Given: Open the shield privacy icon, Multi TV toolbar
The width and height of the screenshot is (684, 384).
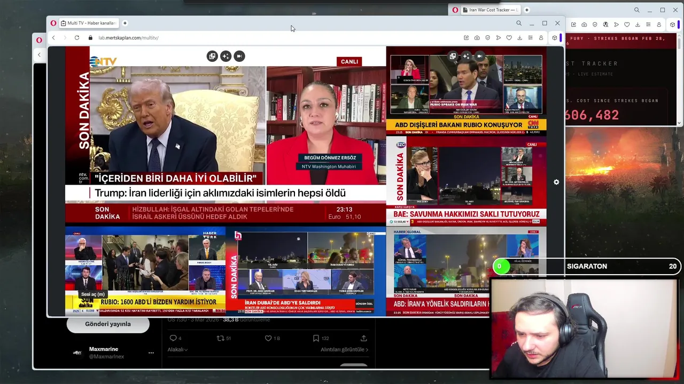Looking at the screenshot, I should pos(488,38).
